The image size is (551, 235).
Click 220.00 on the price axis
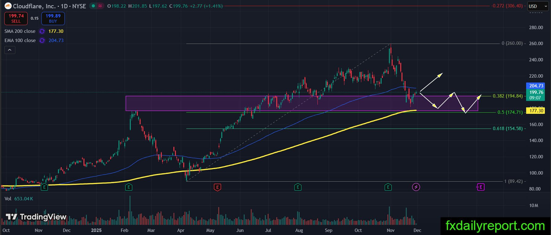(536, 76)
